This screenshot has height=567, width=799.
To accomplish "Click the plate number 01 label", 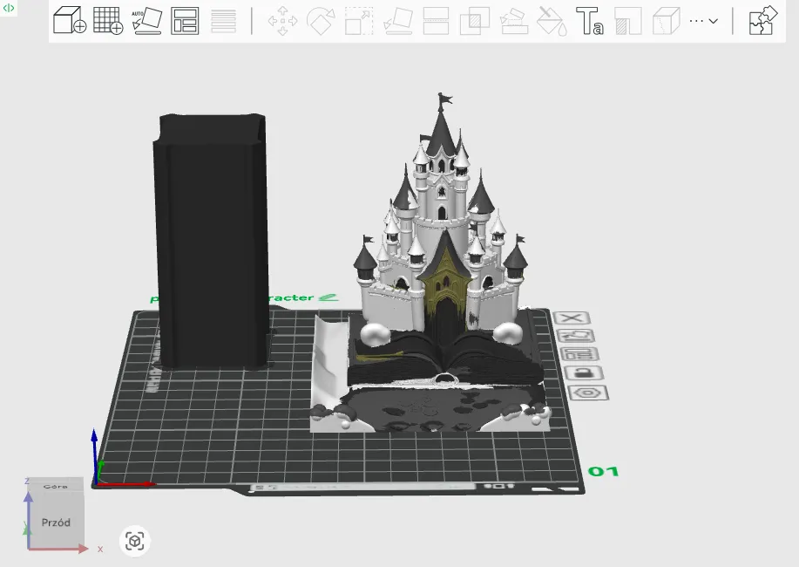I will (x=603, y=471).
